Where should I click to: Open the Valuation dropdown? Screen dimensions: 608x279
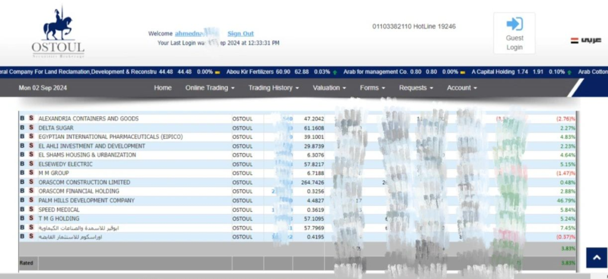point(329,88)
